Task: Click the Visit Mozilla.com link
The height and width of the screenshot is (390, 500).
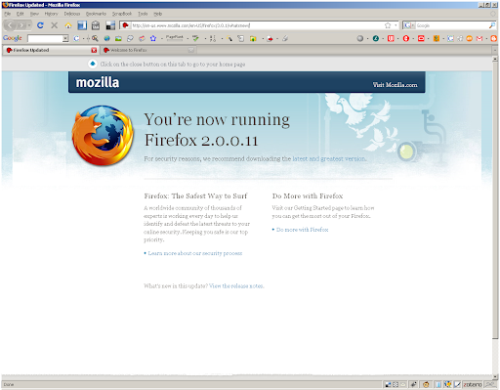Action: pos(395,85)
